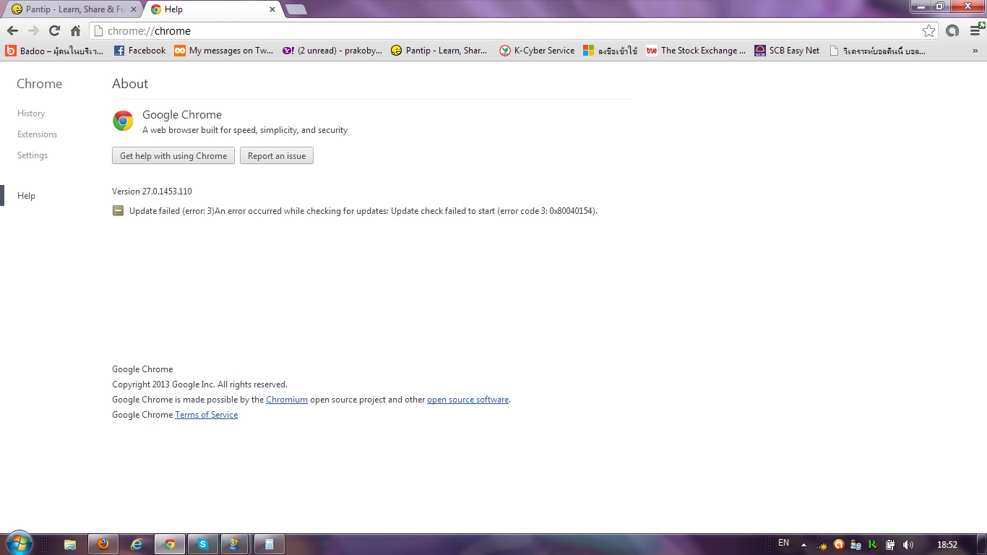Image resolution: width=987 pixels, height=555 pixels.
Task: Select the Help tab
Action: (x=210, y=9)
